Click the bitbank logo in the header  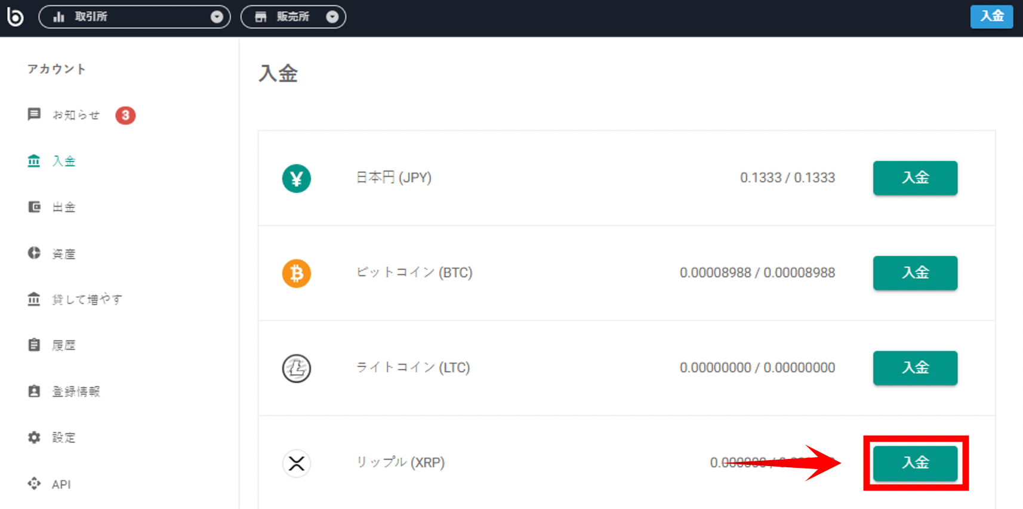point(15,17)
